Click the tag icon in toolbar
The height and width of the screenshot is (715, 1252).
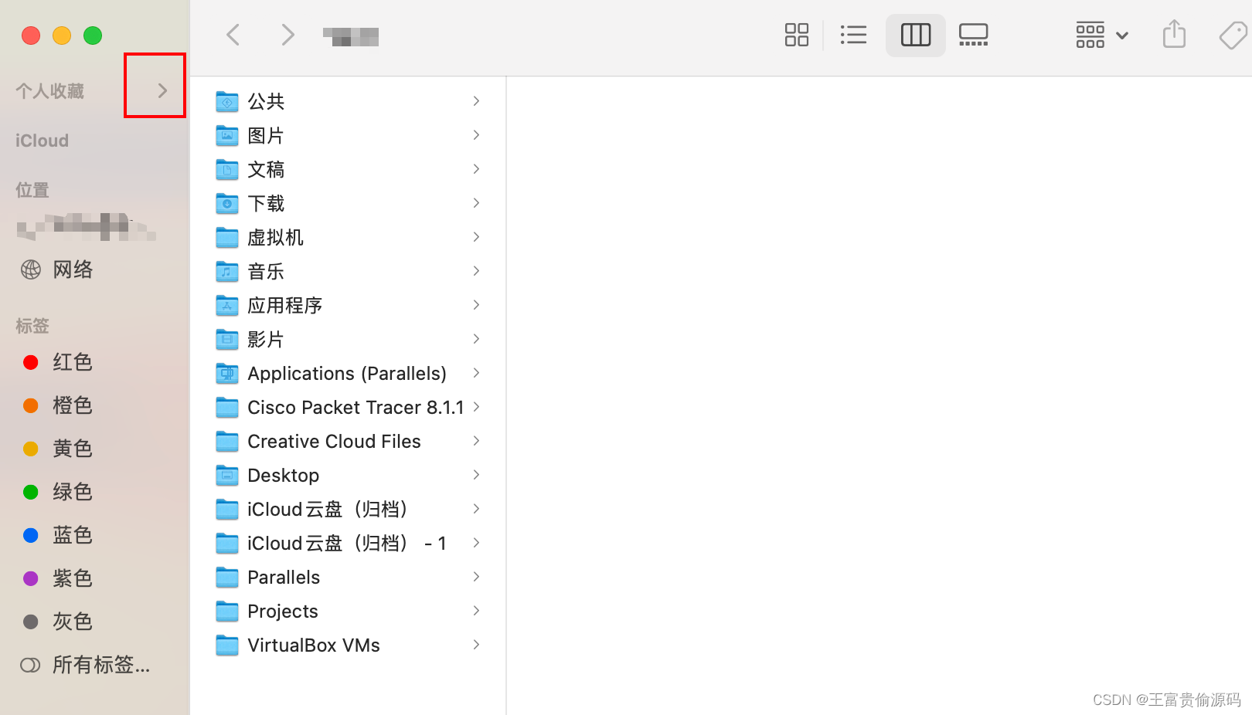point(1233,35)
